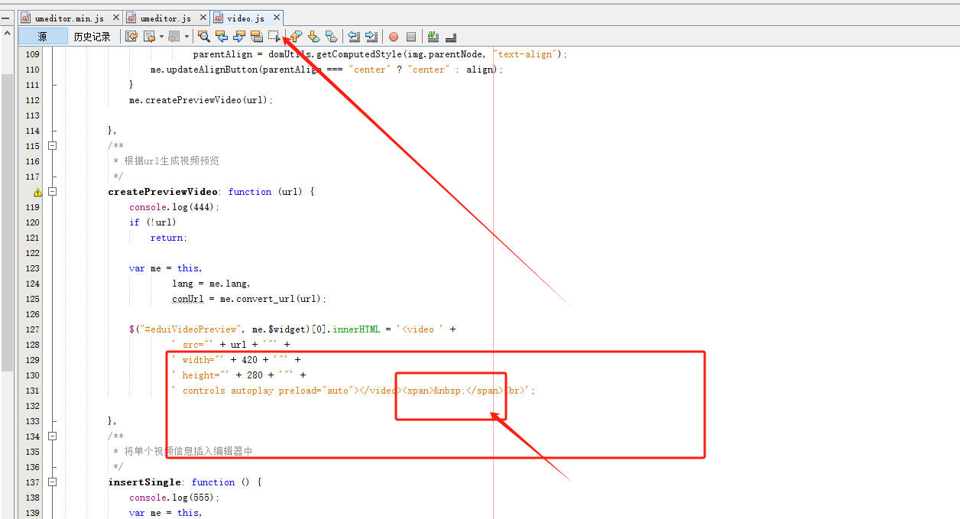Click line number 109 in the gutter
This screenshot has width=960, height=519.
click(x=32, y=54)
